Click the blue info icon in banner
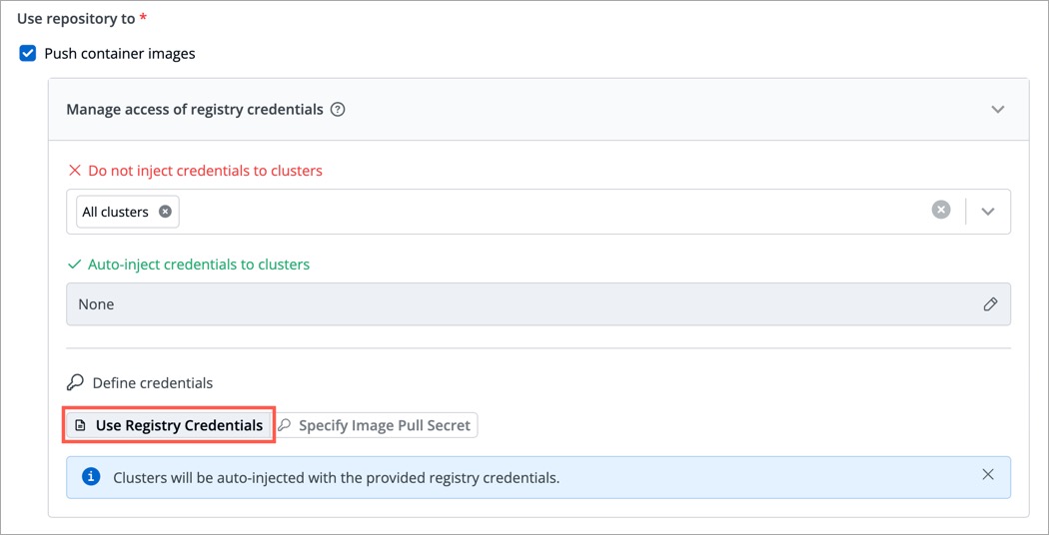Image resolution: width=1049 pixels, height=535 pixels. coord(91,477)
